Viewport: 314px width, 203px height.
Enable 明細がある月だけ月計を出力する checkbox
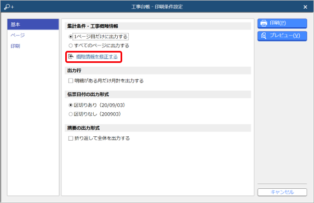coord(71,81)
